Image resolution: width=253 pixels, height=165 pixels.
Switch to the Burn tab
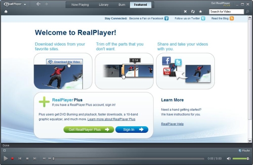pyautogui.click(x=122, y=5)
